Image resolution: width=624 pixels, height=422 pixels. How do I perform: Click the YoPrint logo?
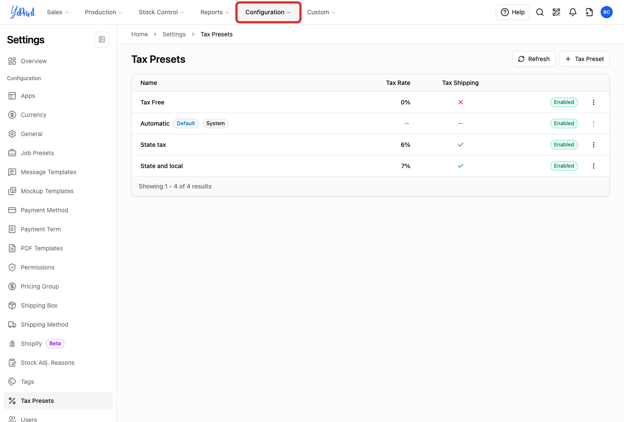[23, 12]
